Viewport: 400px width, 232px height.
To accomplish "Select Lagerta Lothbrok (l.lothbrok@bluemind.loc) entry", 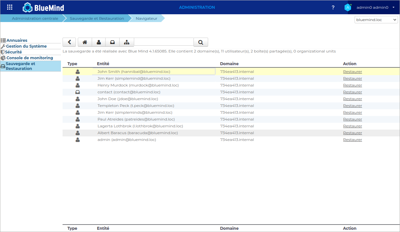I will click(140, 126).
